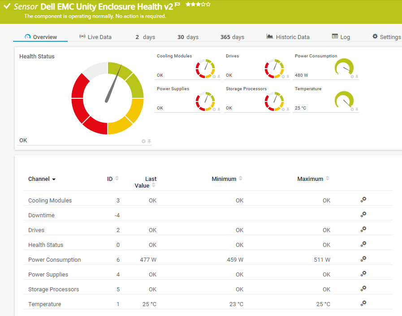Open the Storage Processors gauge gear settings
The height and width of the screenshot is (316, 402).
[283, 110]
